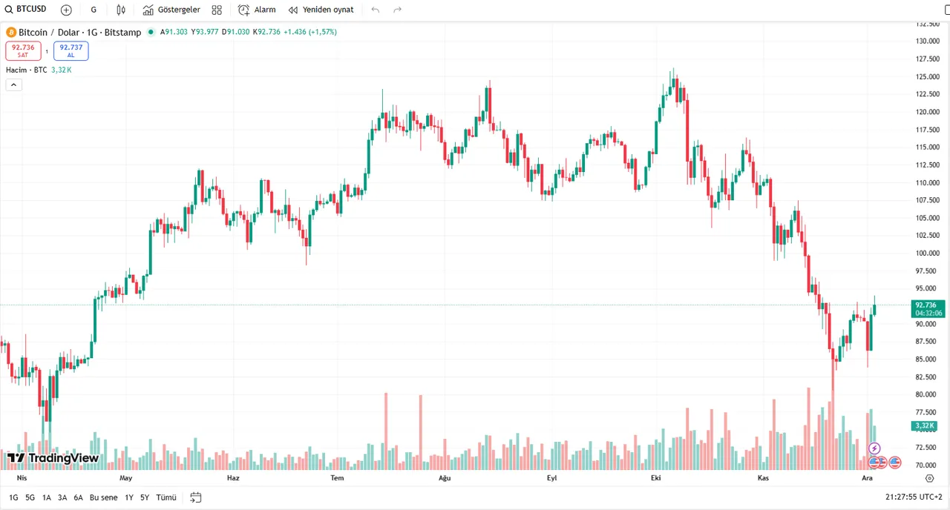Screen dimensions: 950x510
Task: Click the multi-chart layout grid icon
Action: click(x=217, y=10)
